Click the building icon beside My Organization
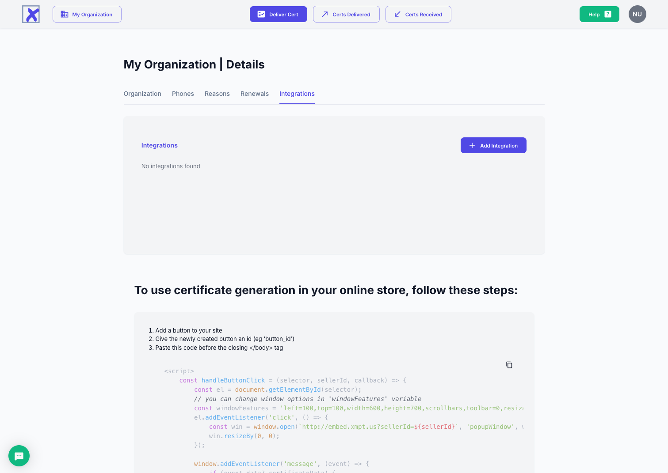This screenshot has width=668, height=473. (x=65, y=14)
